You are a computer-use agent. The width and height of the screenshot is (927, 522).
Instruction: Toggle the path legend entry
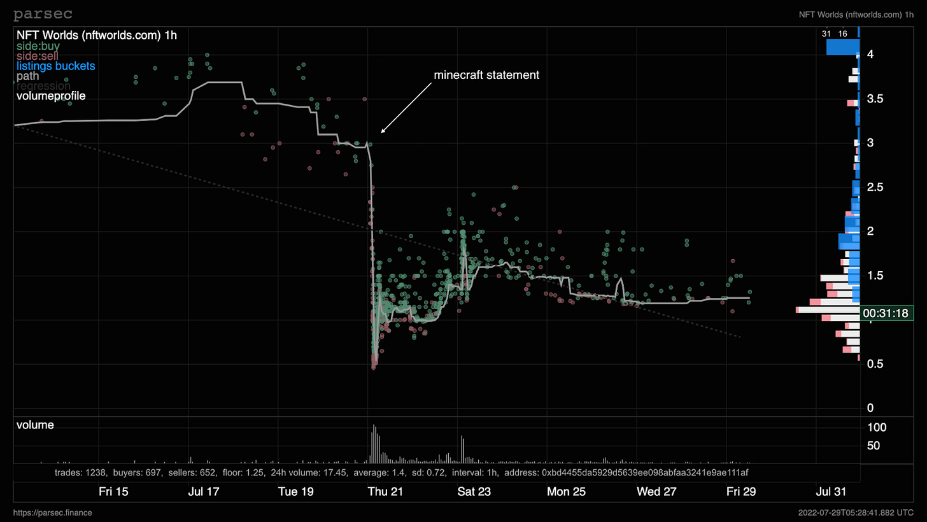click(x=27, y=76)
